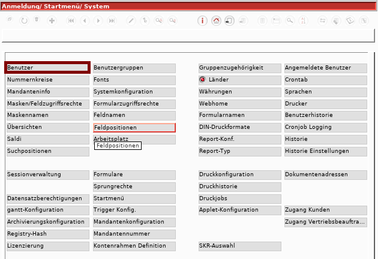The height and width of the screenshot is (259, 378).
Task: Click the highlighted Feldpositionen button
Action: [134, 128]
